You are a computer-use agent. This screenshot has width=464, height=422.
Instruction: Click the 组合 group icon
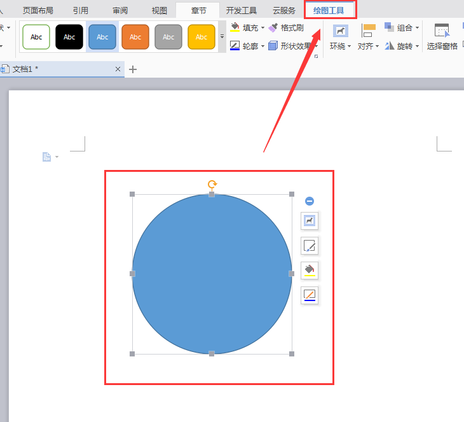pos(389,27)
